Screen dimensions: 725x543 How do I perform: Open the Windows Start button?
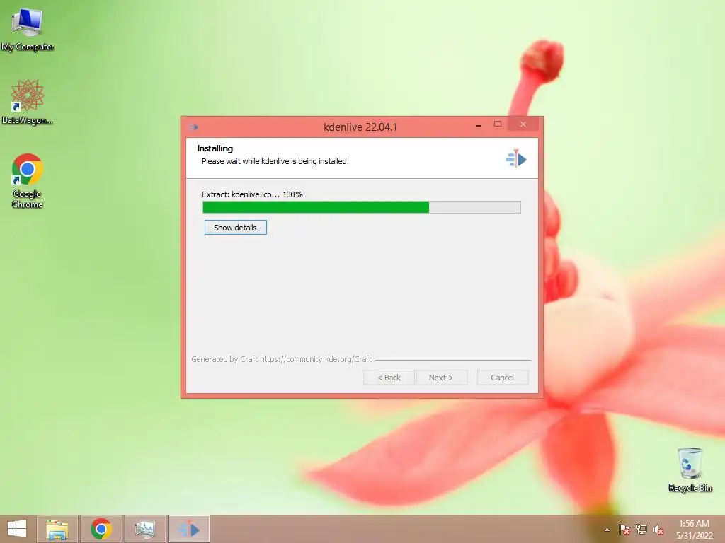click(17, 529)
